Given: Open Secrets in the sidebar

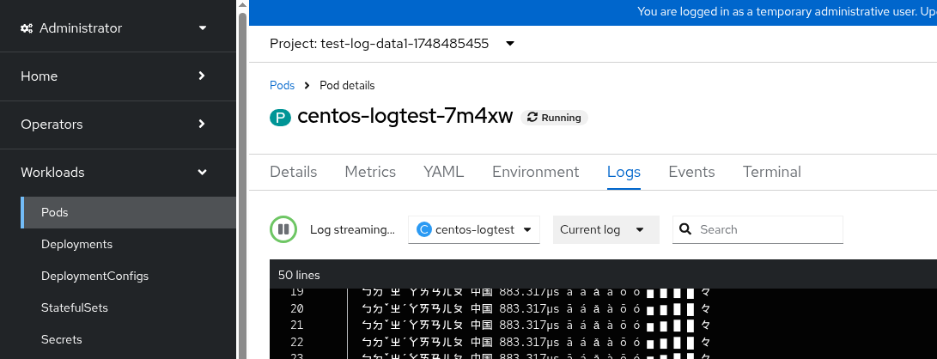Looking at the screenshot, I should pyautogui.click(x=61, y=339).
